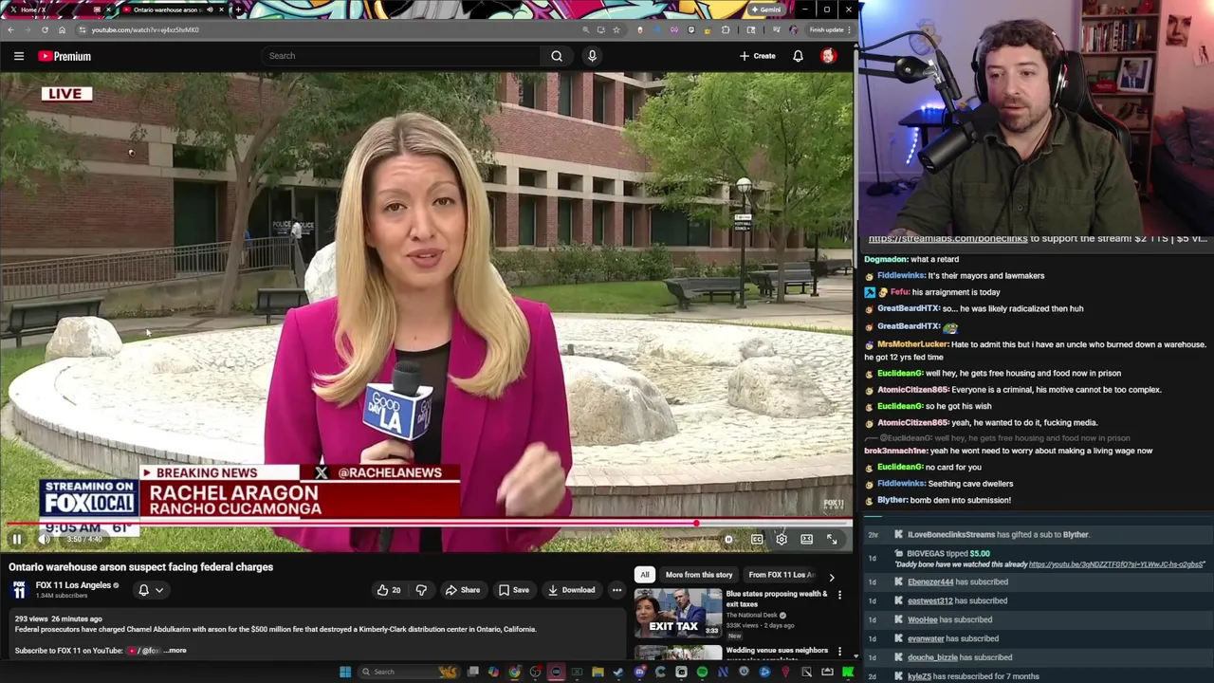This screenshot has width=1214, height=683.
Task: Go to browser home page
Action: pos(62,29)
